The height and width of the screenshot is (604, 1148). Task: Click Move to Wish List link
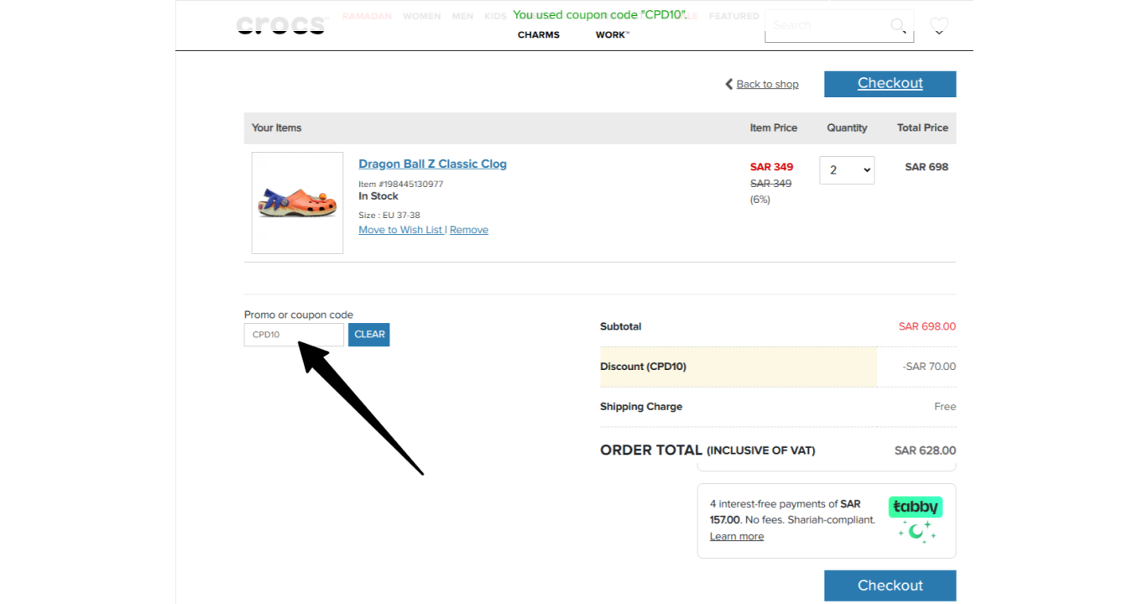coord(401,230)
